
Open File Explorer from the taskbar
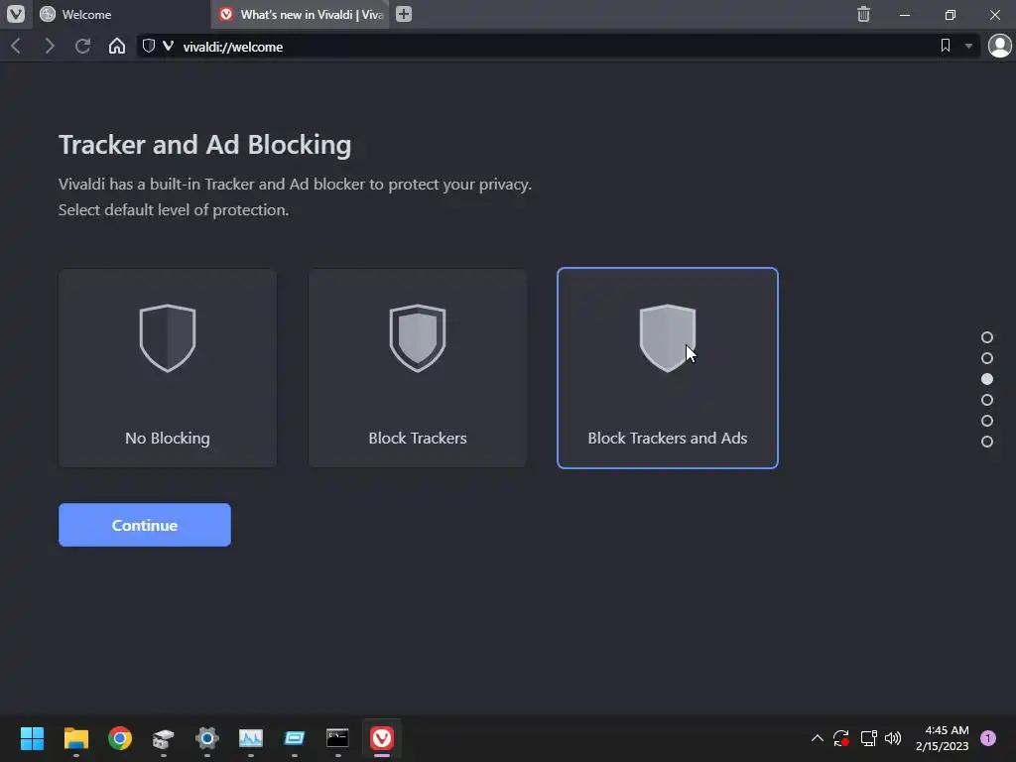(x=75, y=738)
